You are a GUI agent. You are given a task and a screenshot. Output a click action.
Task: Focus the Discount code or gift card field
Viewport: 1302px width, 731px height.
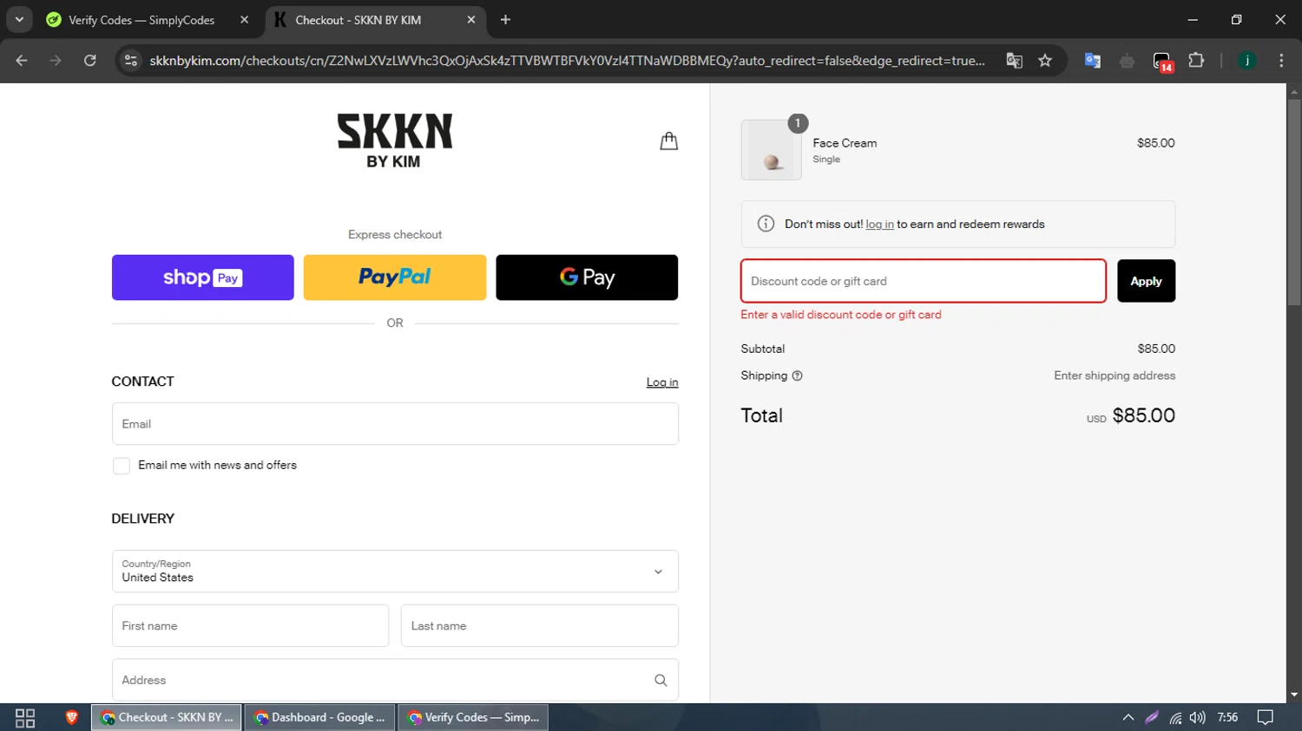924,281
